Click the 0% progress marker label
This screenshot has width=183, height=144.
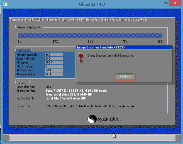pyautogui.click(x=19, y=42)
